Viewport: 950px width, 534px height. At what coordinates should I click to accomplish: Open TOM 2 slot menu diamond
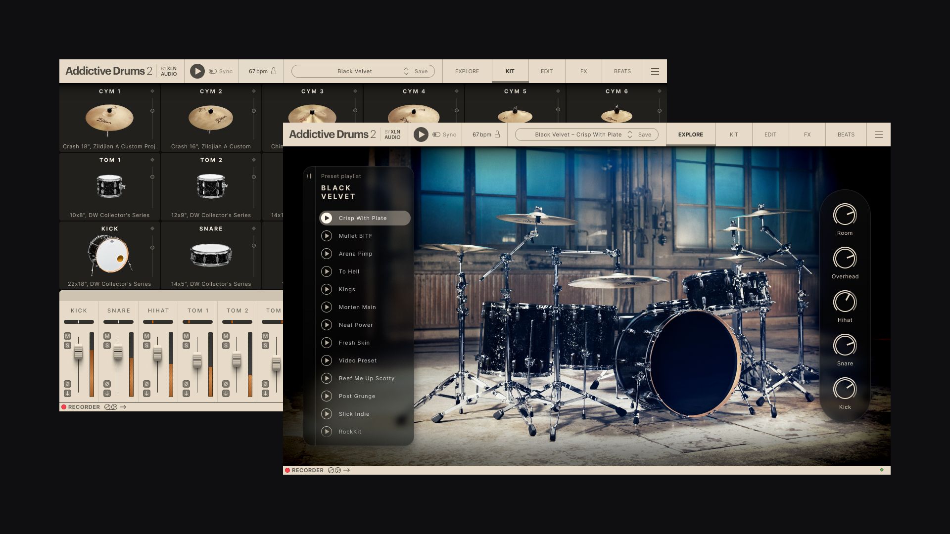pyautogui.click(x=254, y=160)
